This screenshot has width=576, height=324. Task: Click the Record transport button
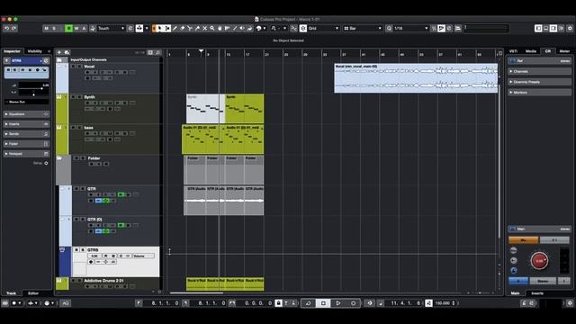click(x=353, y=303)
